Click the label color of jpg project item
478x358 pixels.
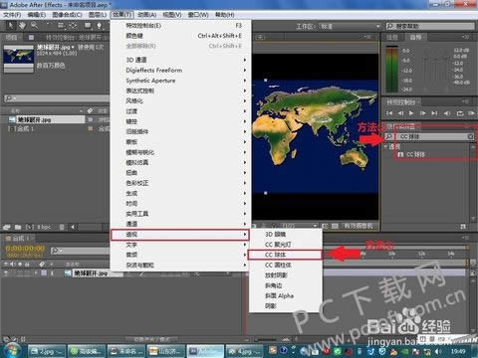pyautogui.click(x=91, y=119)
